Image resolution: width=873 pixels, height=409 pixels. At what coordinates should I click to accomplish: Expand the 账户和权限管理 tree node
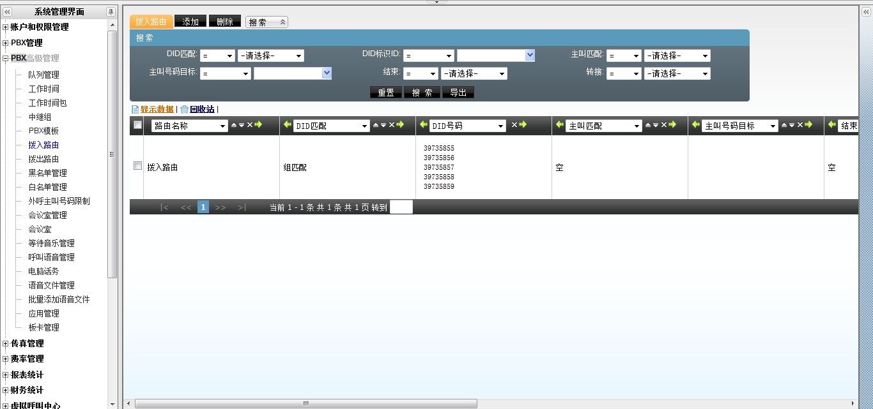tap(6, 27)
